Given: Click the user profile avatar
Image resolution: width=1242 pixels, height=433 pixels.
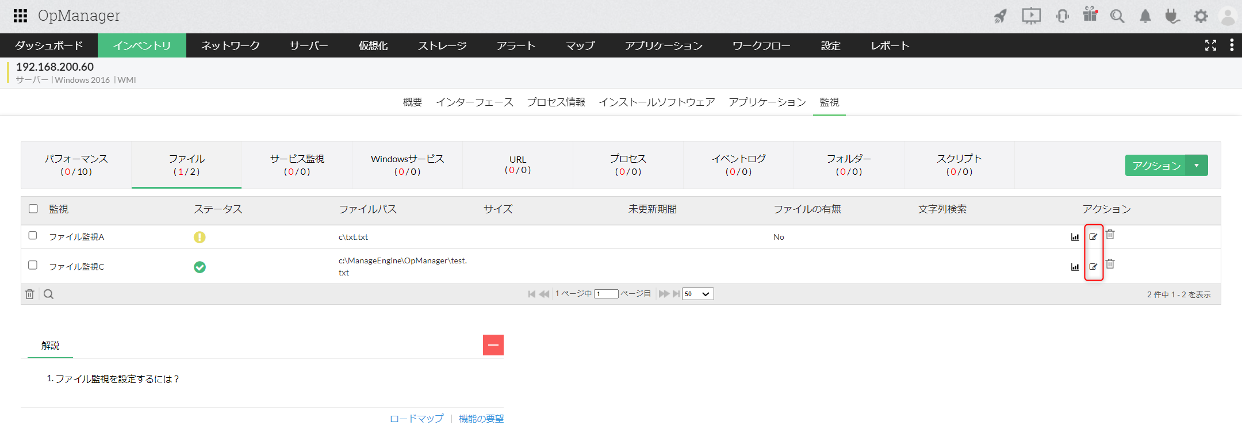Looking at the screenshot, I should pos(1228,16).
